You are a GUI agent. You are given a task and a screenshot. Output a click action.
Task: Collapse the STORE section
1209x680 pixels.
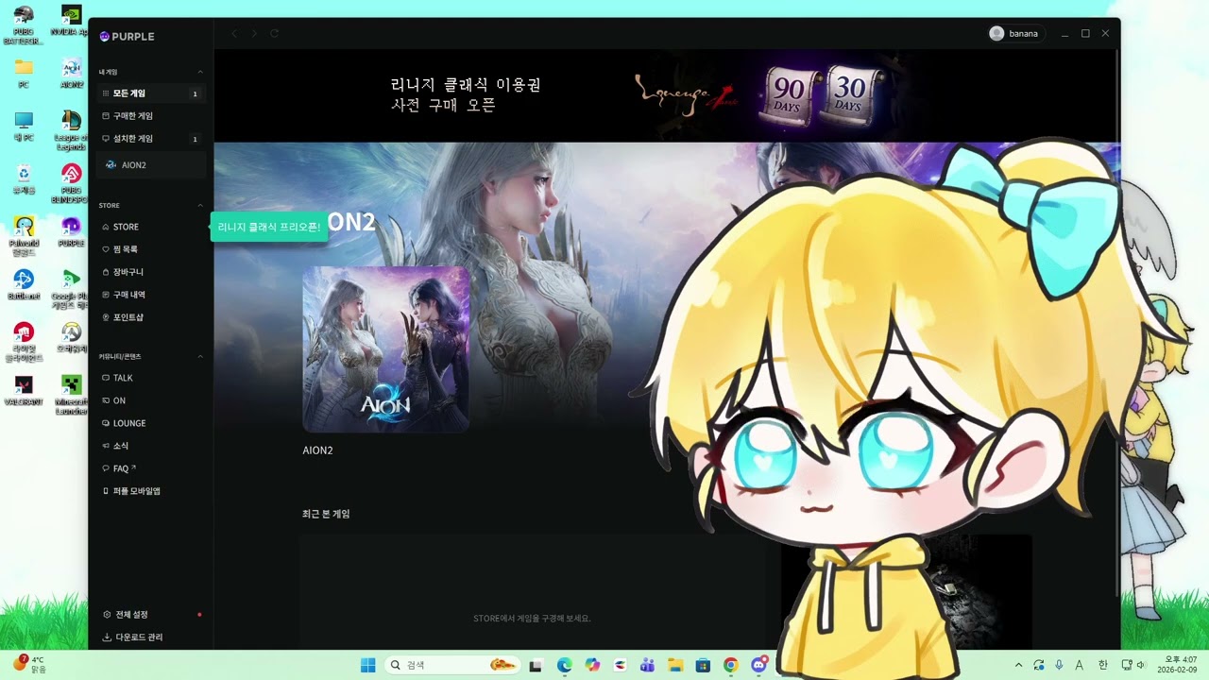200,205
